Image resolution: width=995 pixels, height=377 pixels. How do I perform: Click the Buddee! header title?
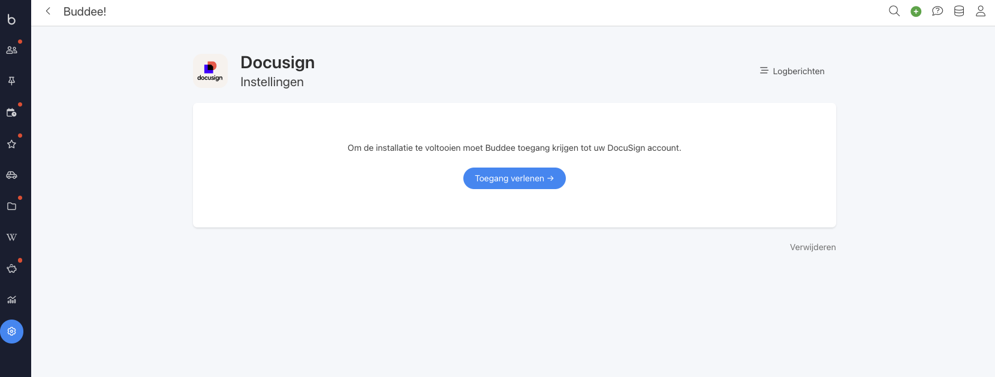pos(85,11)
